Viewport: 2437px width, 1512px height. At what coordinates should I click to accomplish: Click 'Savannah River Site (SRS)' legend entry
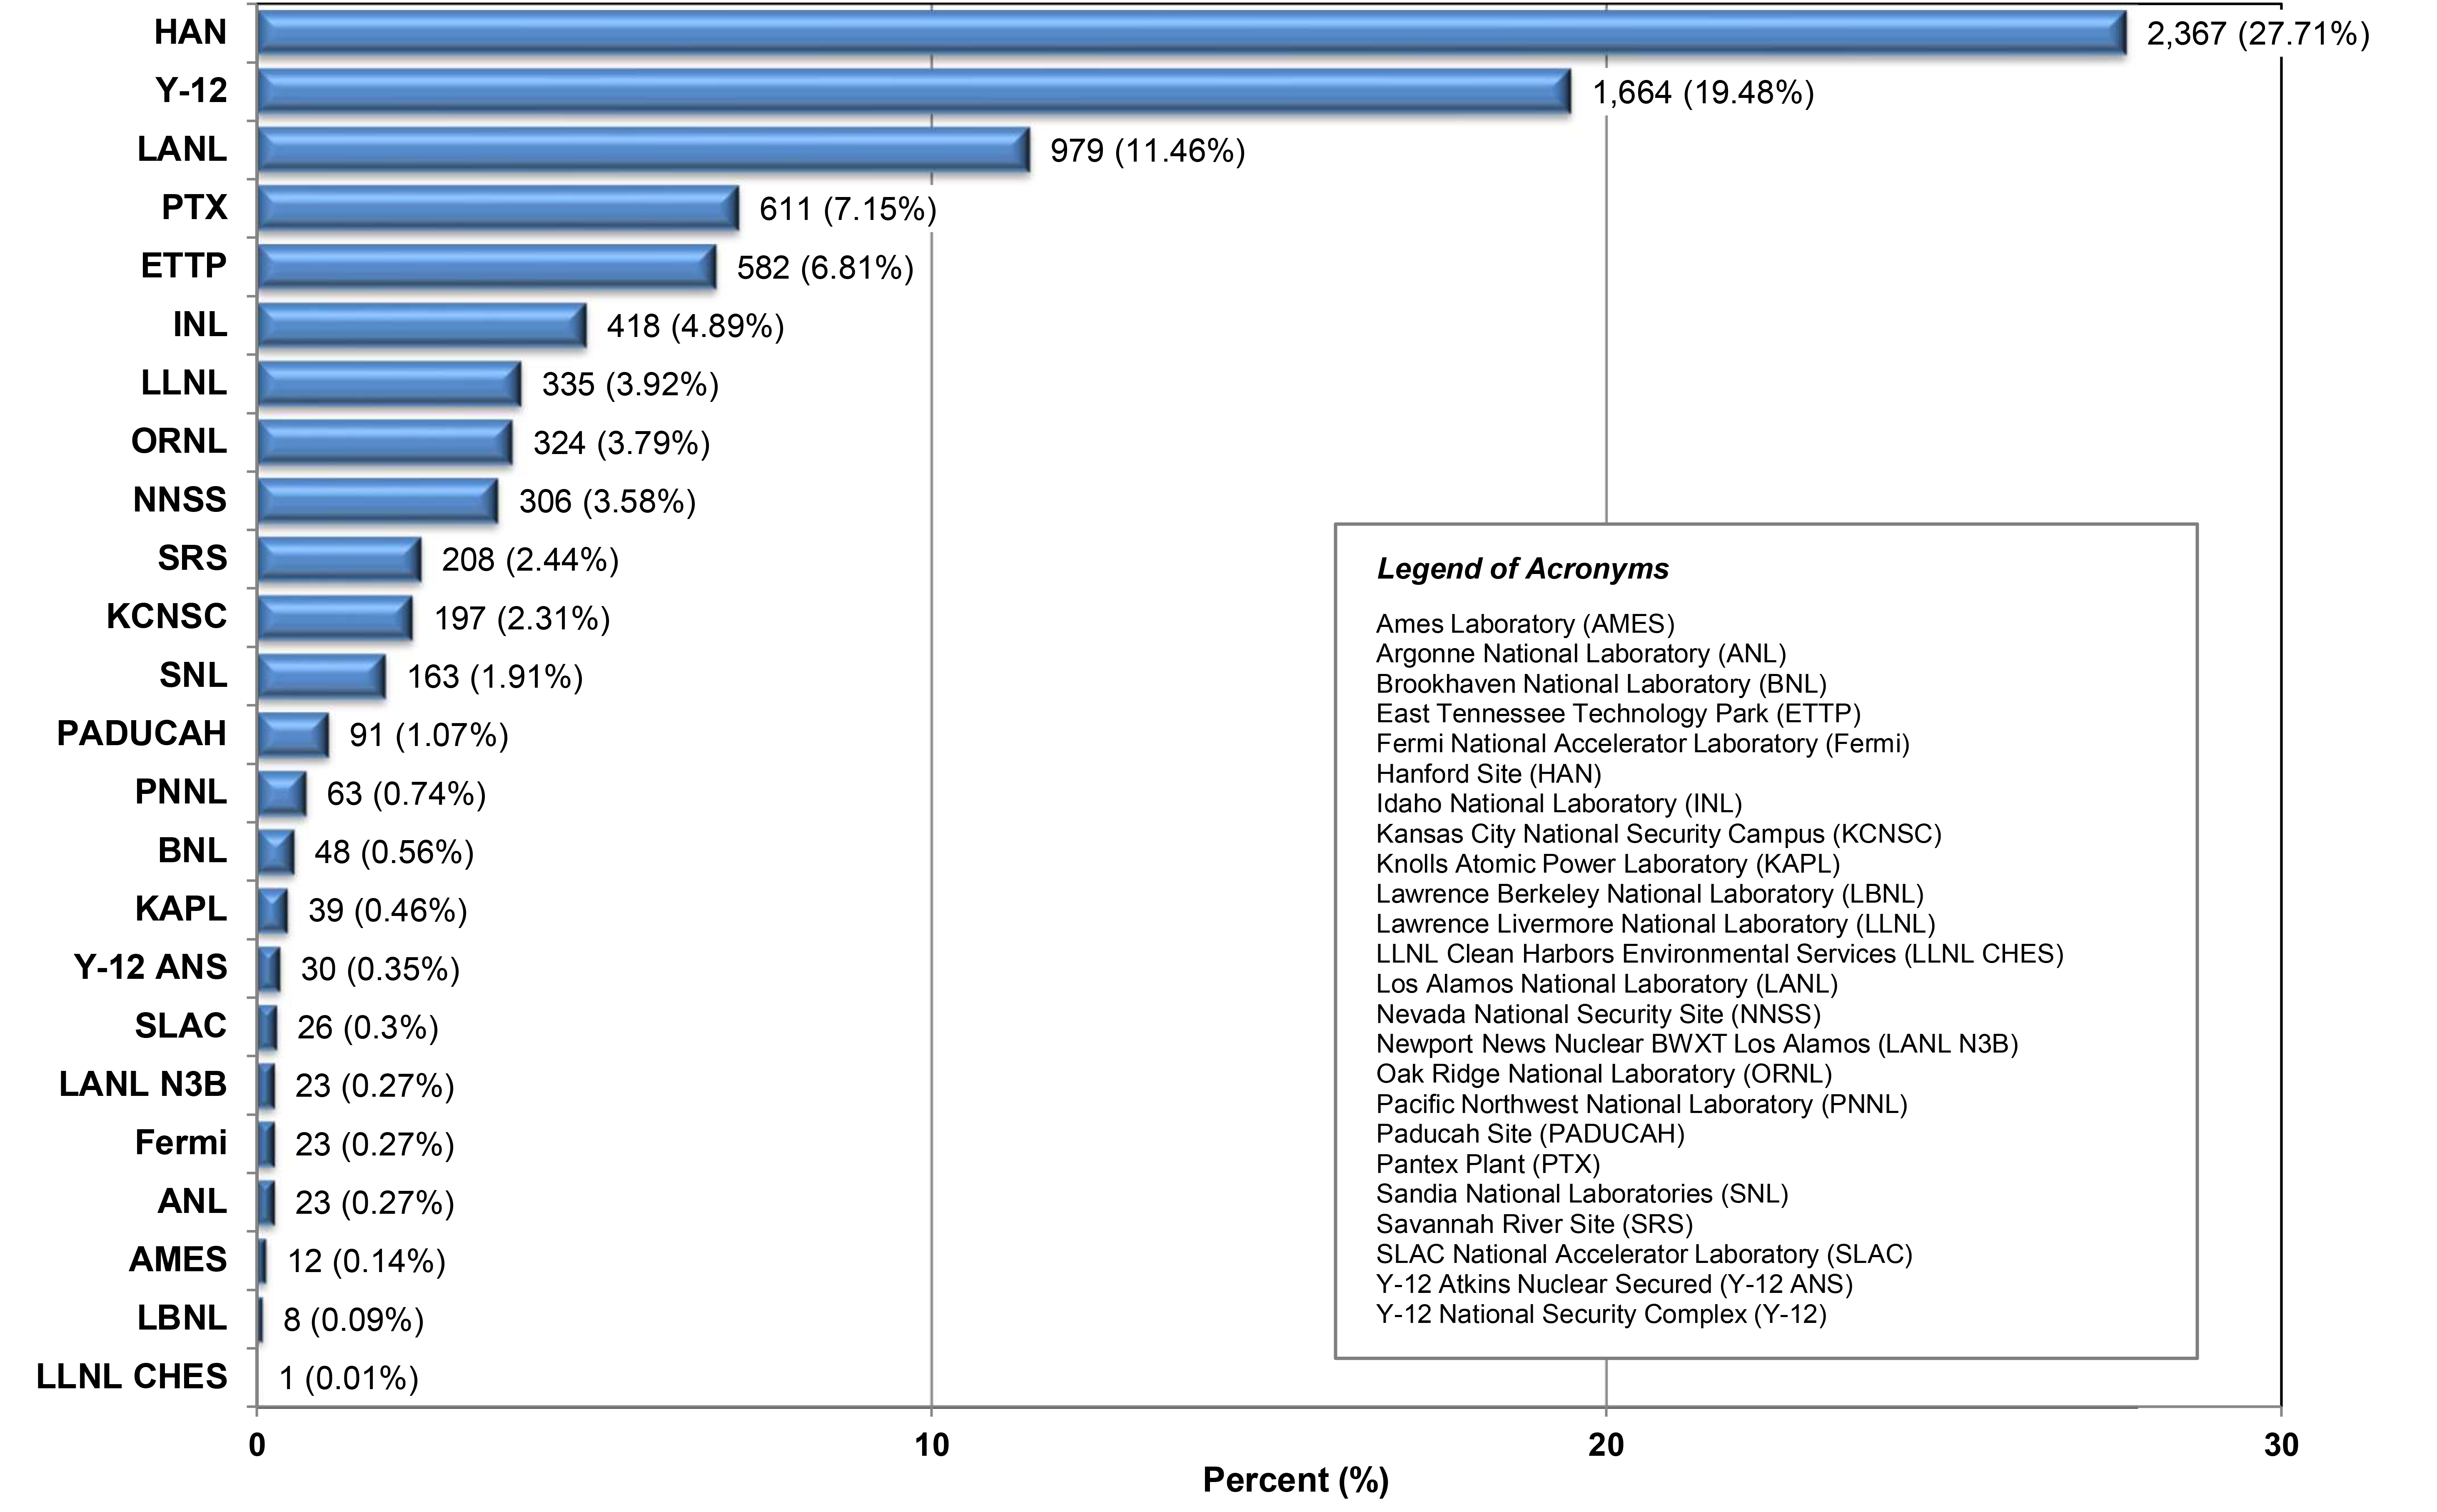coord(1534,1224)
